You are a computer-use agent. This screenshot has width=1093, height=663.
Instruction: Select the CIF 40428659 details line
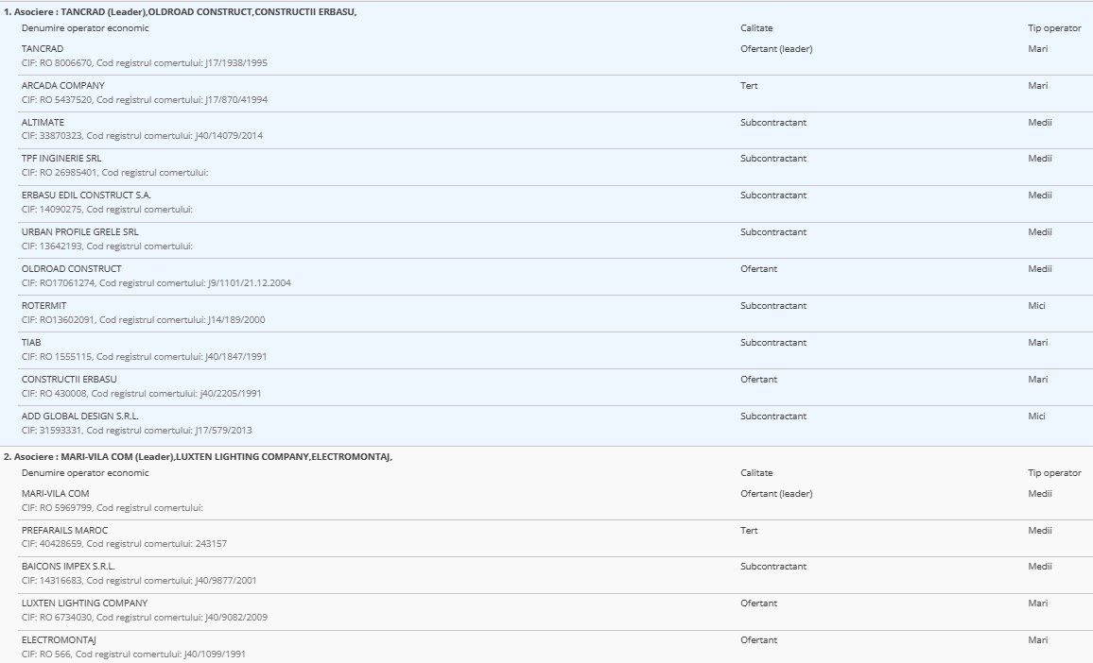[124, 545]
